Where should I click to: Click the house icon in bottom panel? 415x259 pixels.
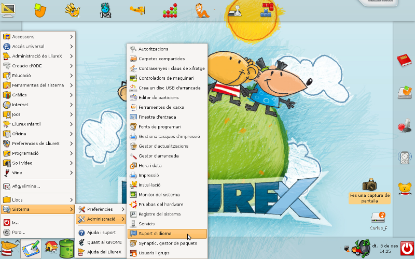(51, 248)
